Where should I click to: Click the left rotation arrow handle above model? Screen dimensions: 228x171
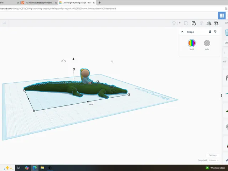63,61
